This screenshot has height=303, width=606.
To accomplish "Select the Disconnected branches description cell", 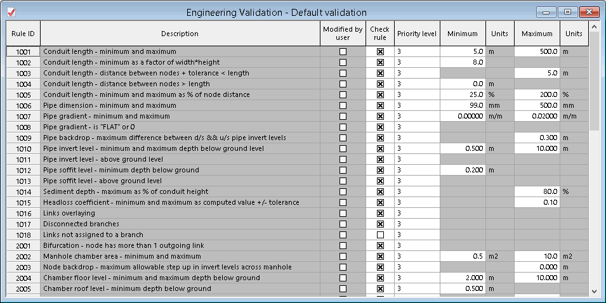I will point(180,224).
